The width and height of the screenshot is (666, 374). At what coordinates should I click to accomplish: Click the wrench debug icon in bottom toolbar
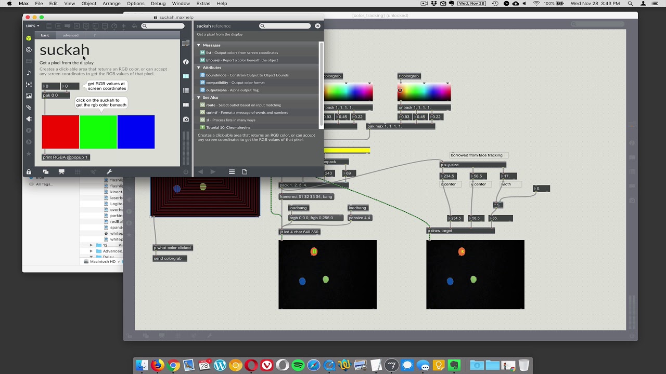[x=109, y=172]
